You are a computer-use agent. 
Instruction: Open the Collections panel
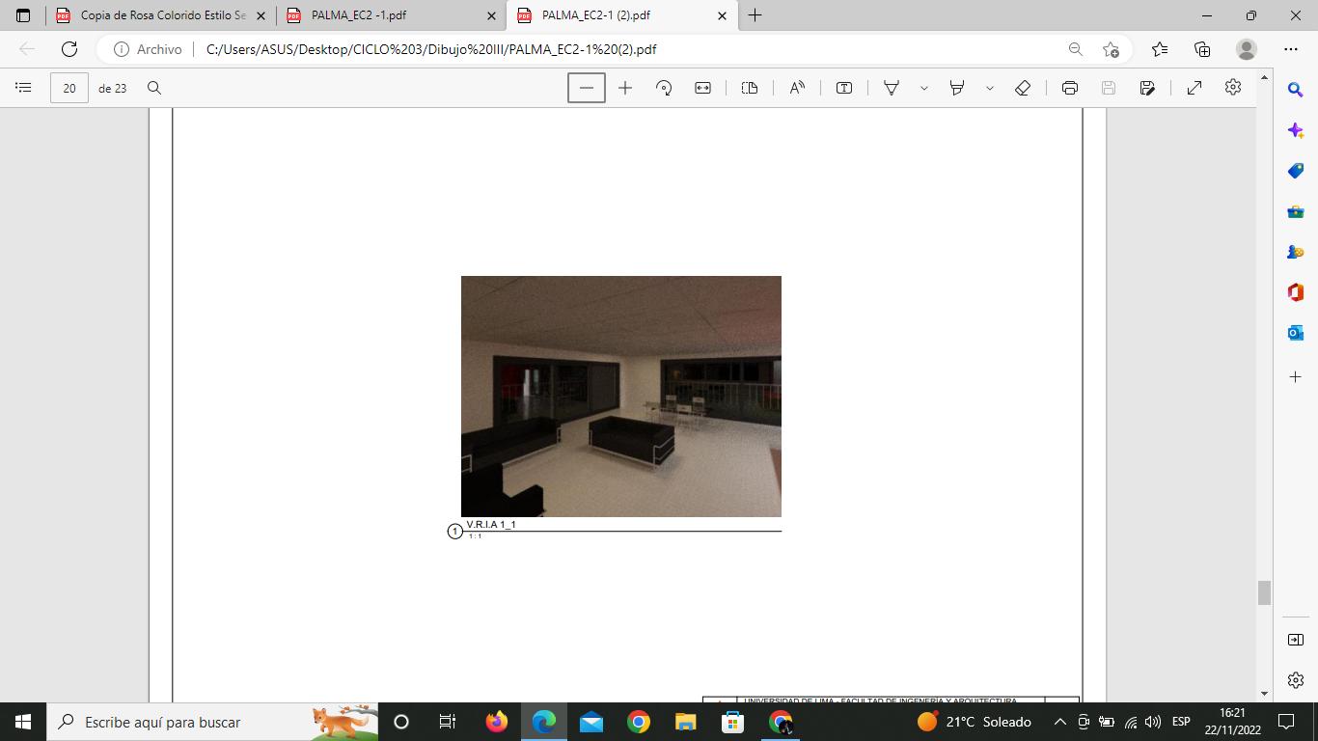[1202, 49]
